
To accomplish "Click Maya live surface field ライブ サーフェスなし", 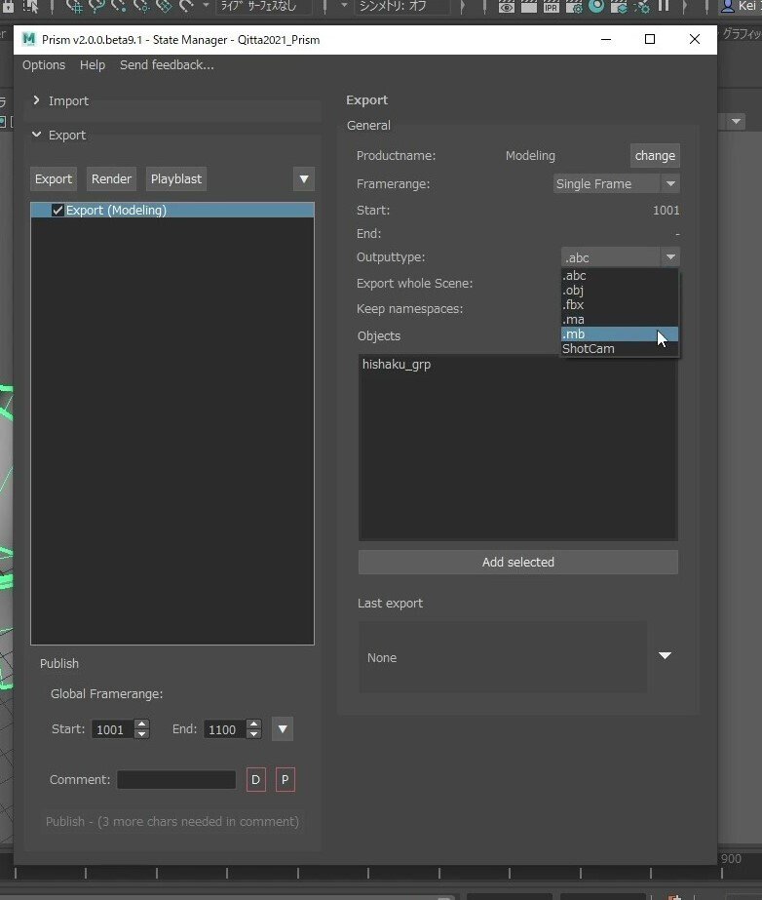I will pos(264,6).
